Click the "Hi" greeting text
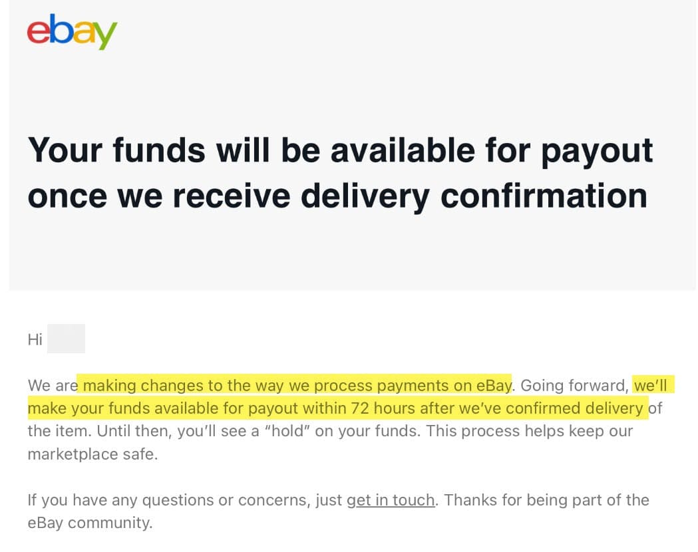The height and width of the screenshot is (552, 698). 35,340
